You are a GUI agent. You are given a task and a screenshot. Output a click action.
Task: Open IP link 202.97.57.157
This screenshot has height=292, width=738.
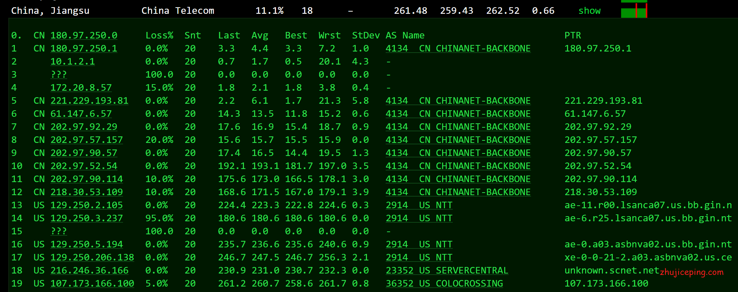coord(87,140)
